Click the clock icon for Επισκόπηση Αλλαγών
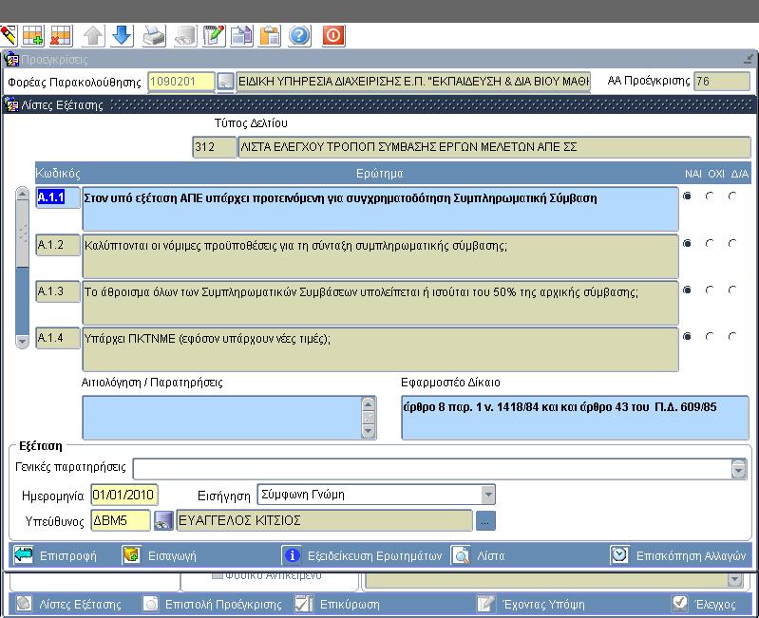This screenshot has width=759, height=618. click(x=619, y=555)
